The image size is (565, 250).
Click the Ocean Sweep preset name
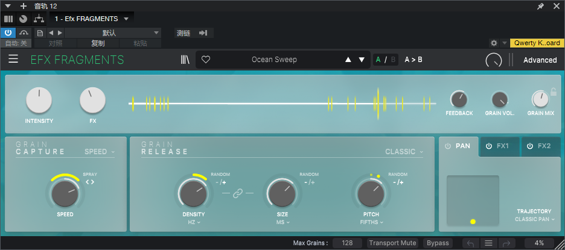pos(274,60)
